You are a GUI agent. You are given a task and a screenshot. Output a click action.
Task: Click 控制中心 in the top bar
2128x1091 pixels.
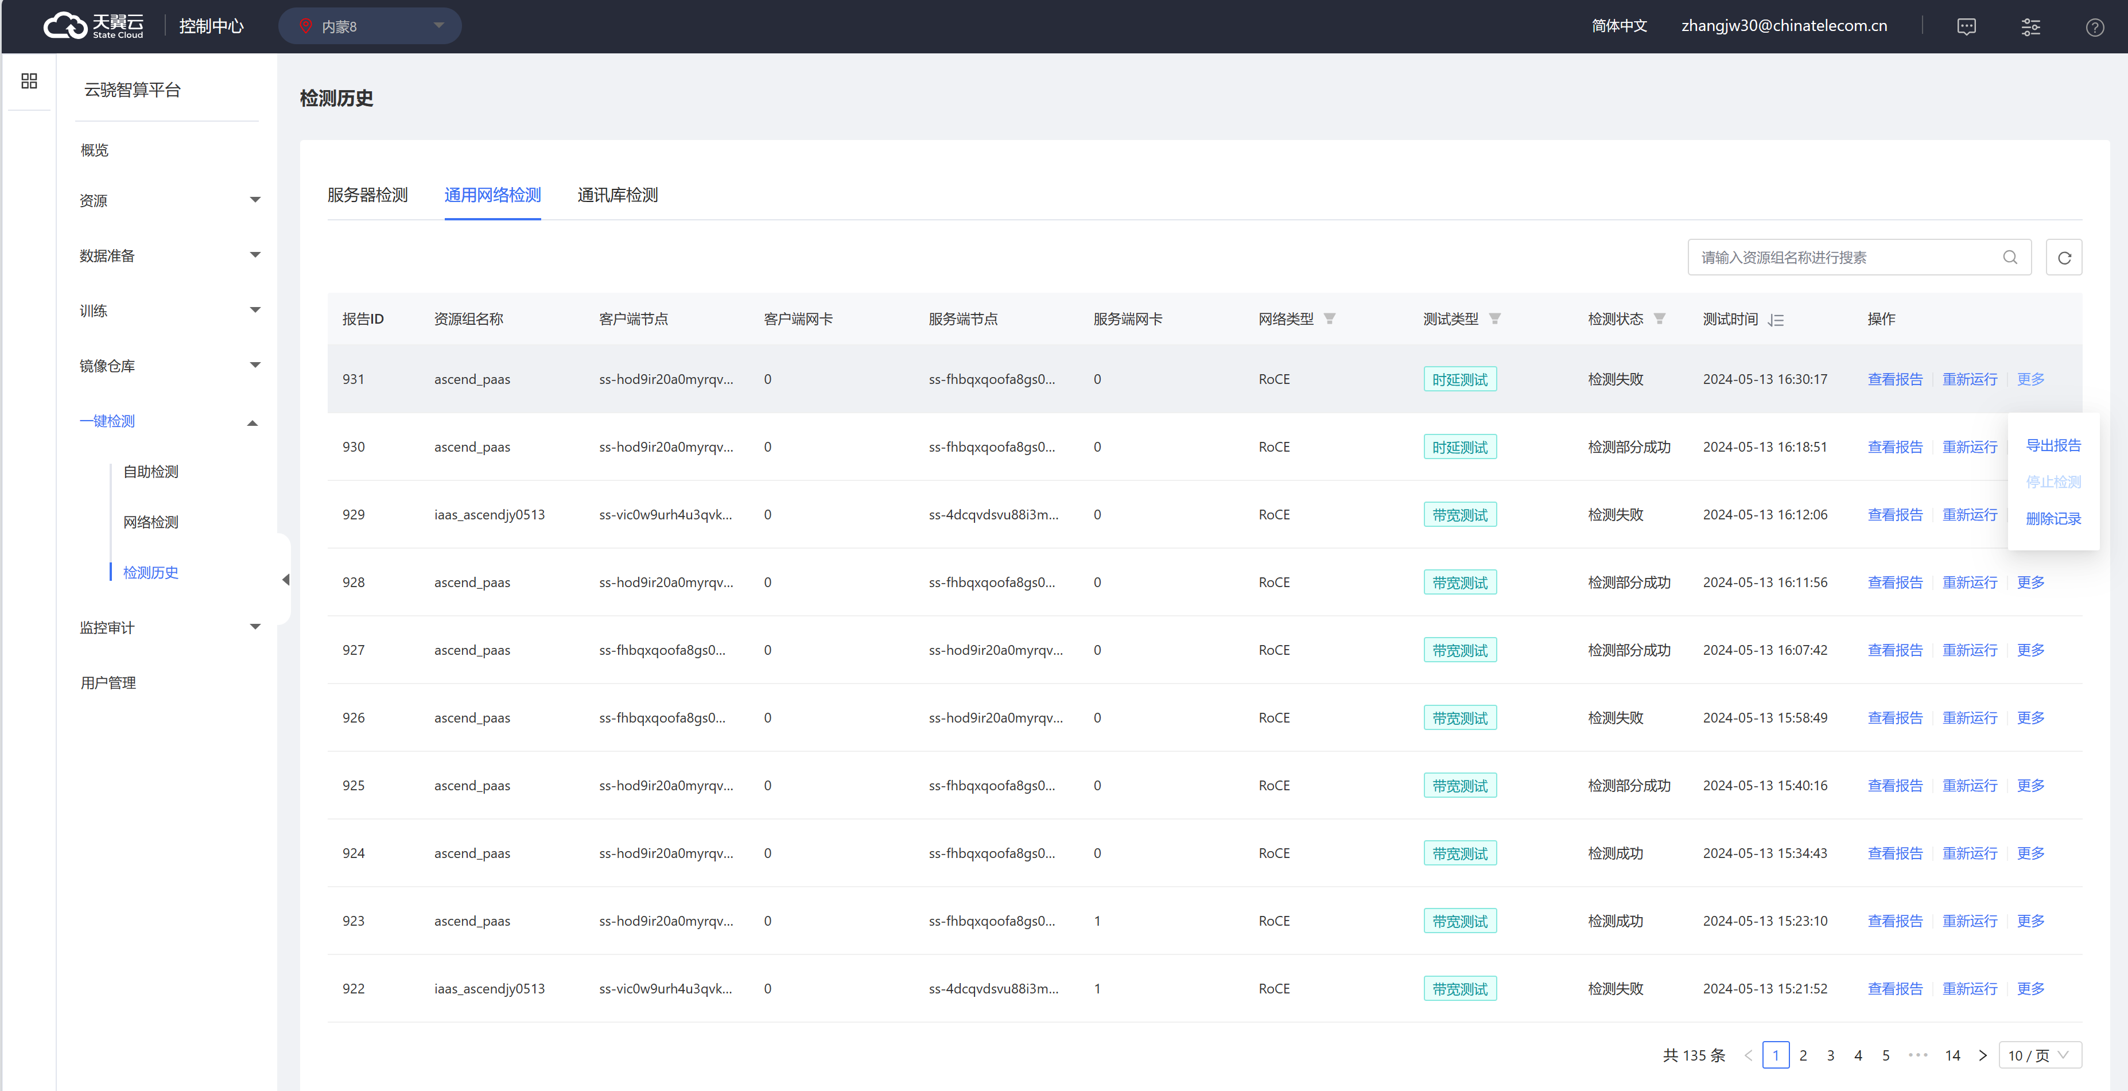211,26
